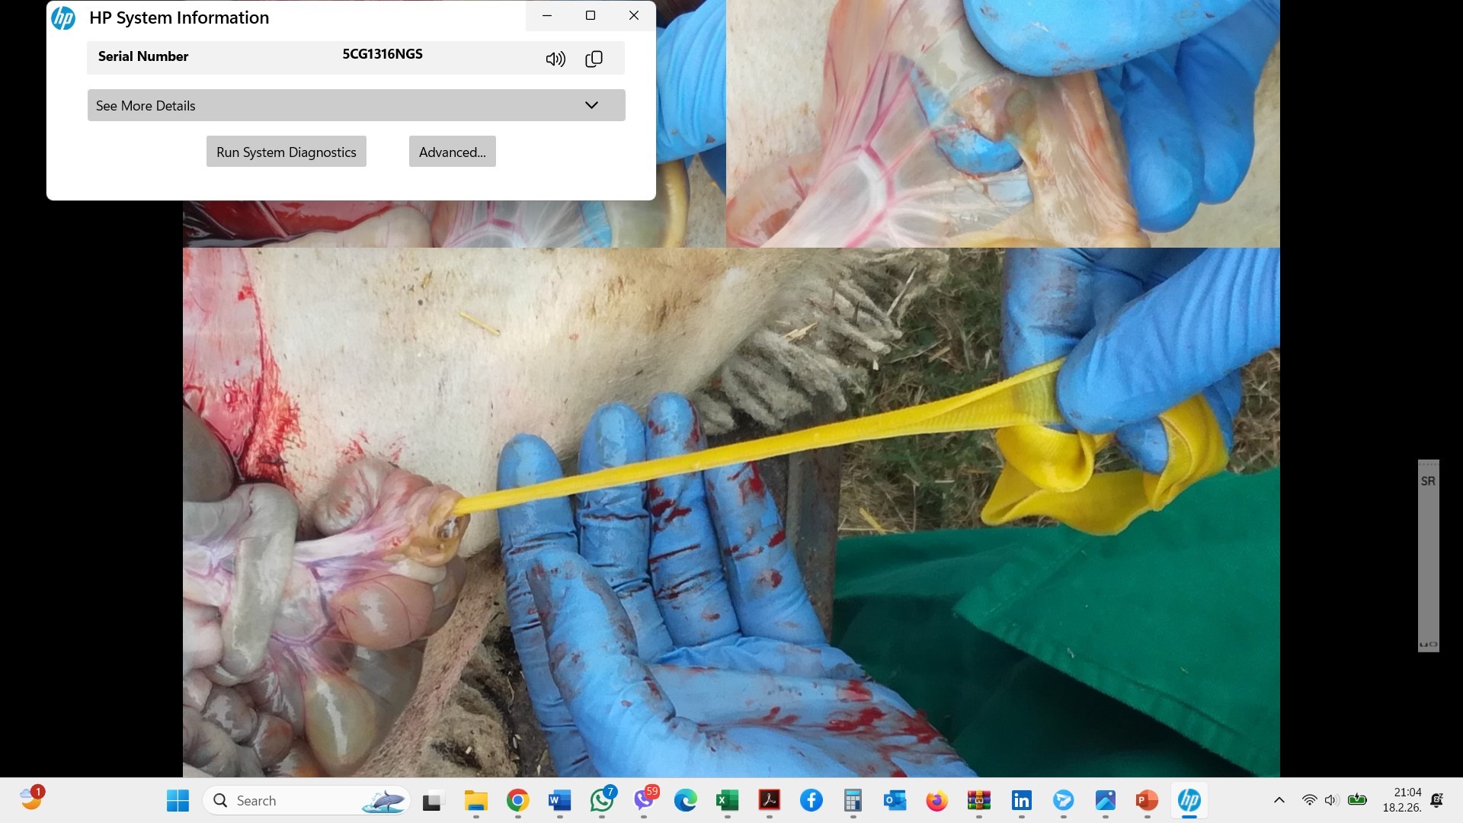Open the Advanced... options
1463x823 pixels.
click(452, 152)
